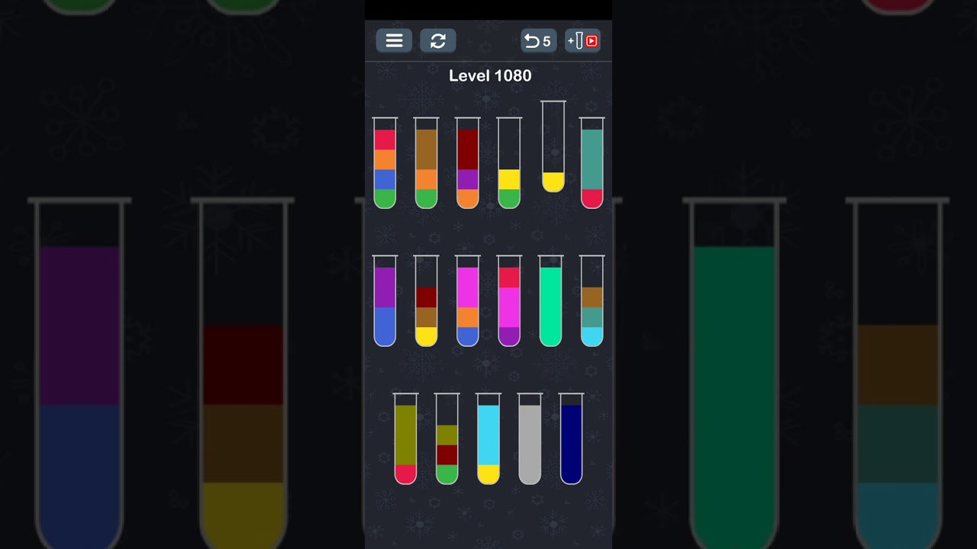
Task: Select the tube with purple over blue
Action: click(385, 301)
